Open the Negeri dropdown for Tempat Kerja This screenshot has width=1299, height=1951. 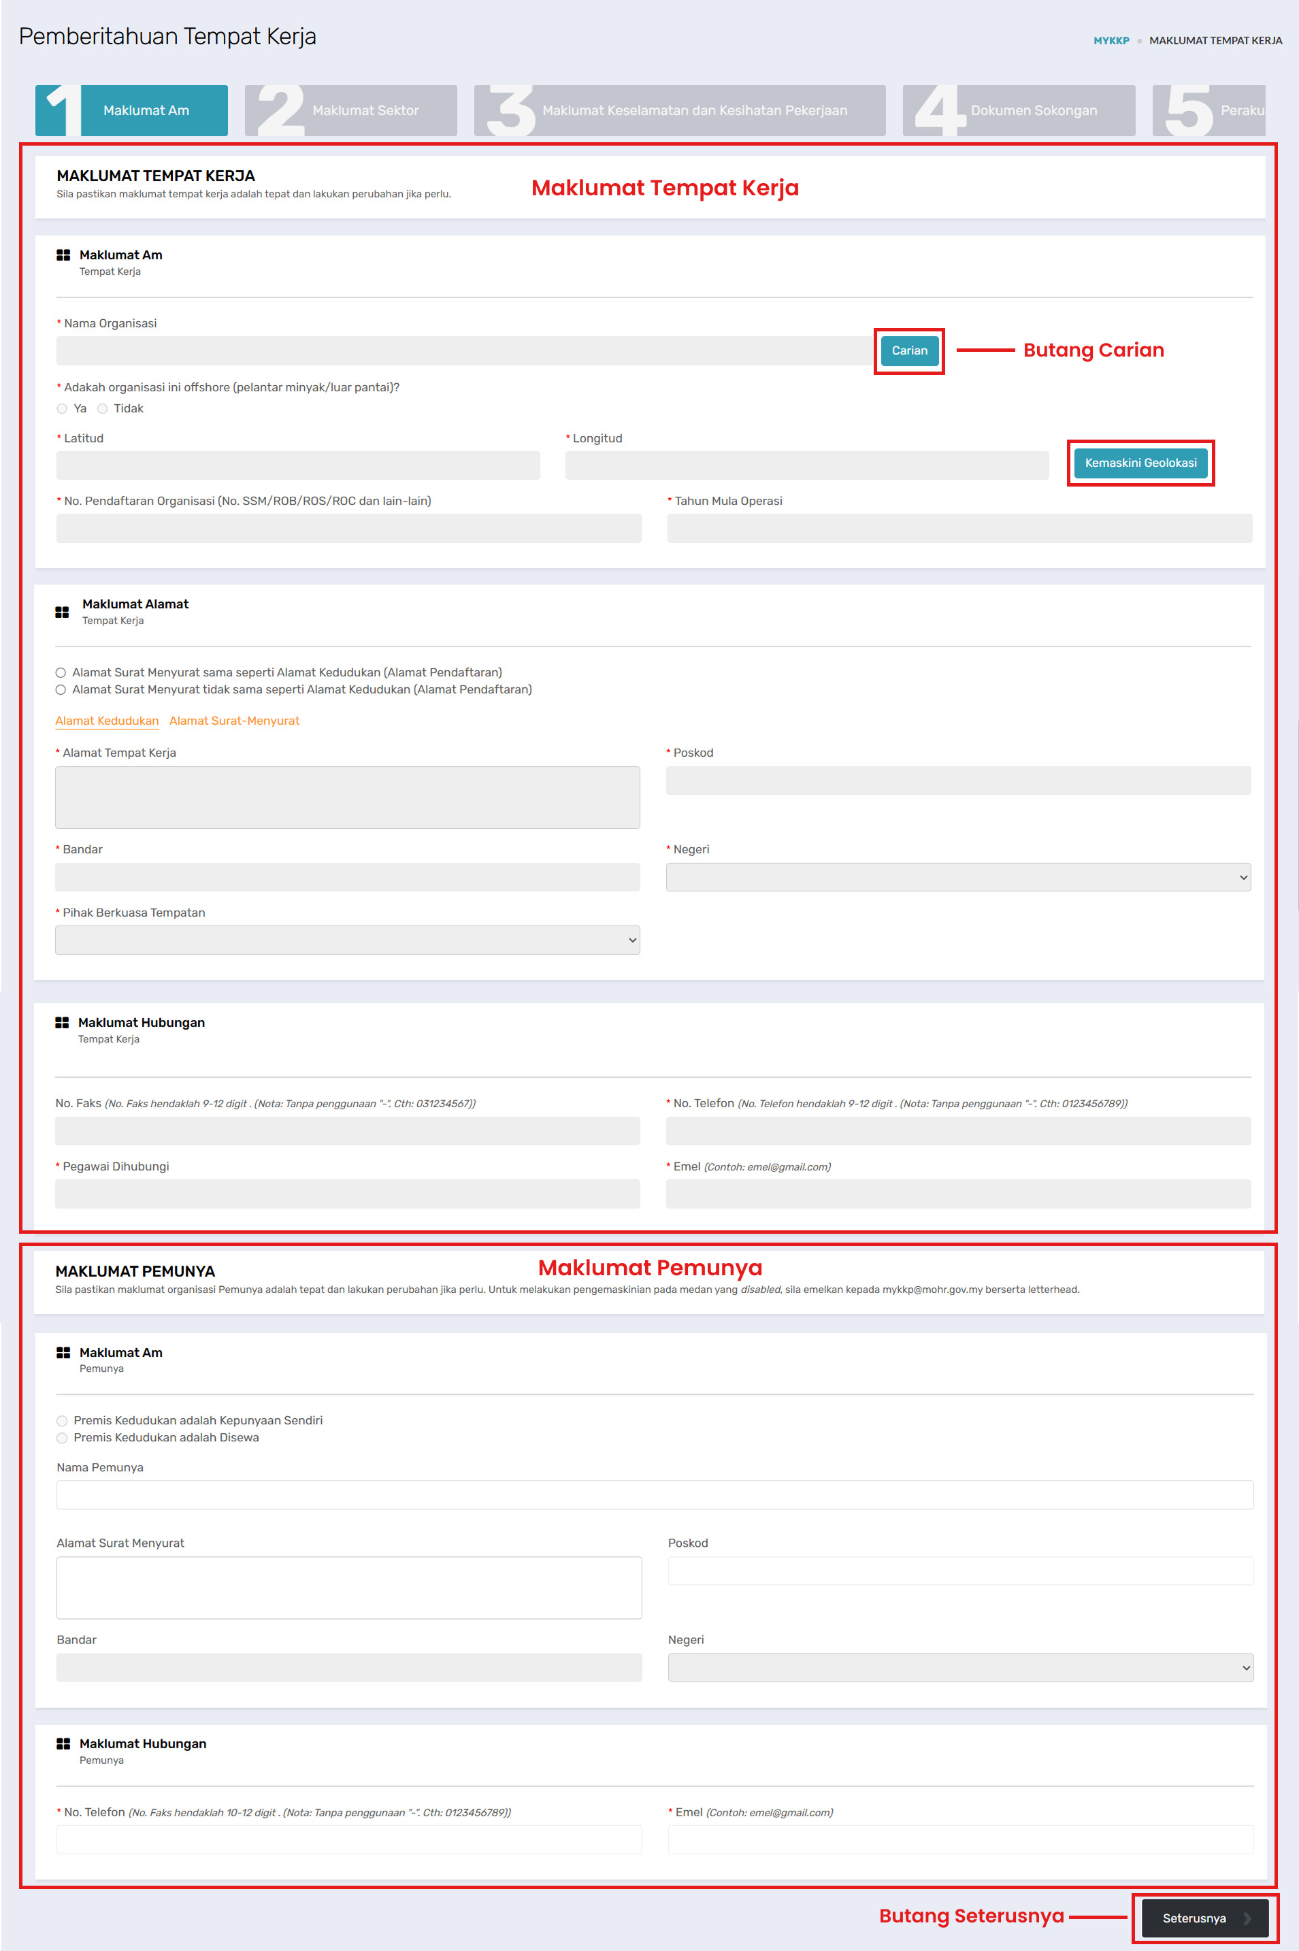pos(957,877)
